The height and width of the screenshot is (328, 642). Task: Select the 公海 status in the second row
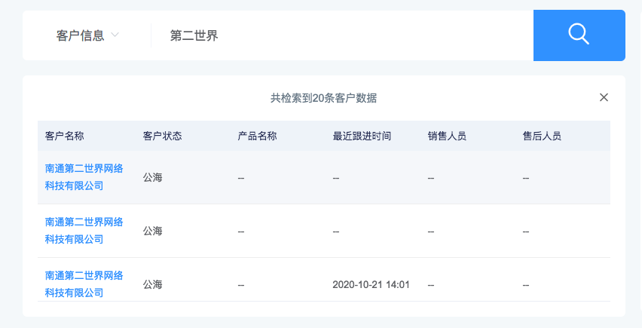point(153,231)
